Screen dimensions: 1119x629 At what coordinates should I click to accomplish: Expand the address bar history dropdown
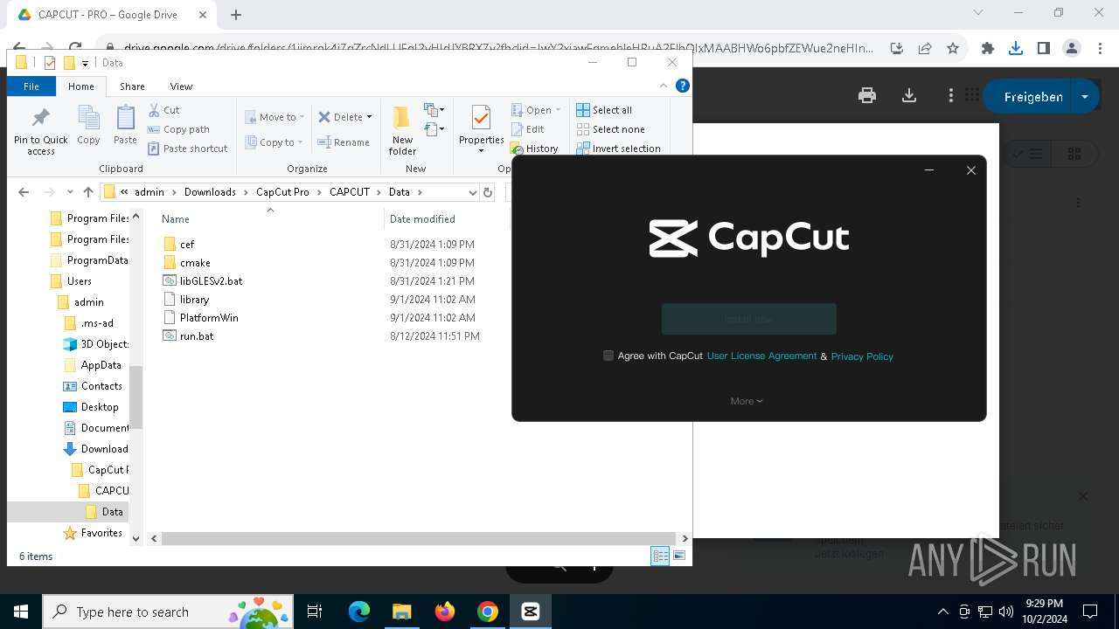pos(473,192)
